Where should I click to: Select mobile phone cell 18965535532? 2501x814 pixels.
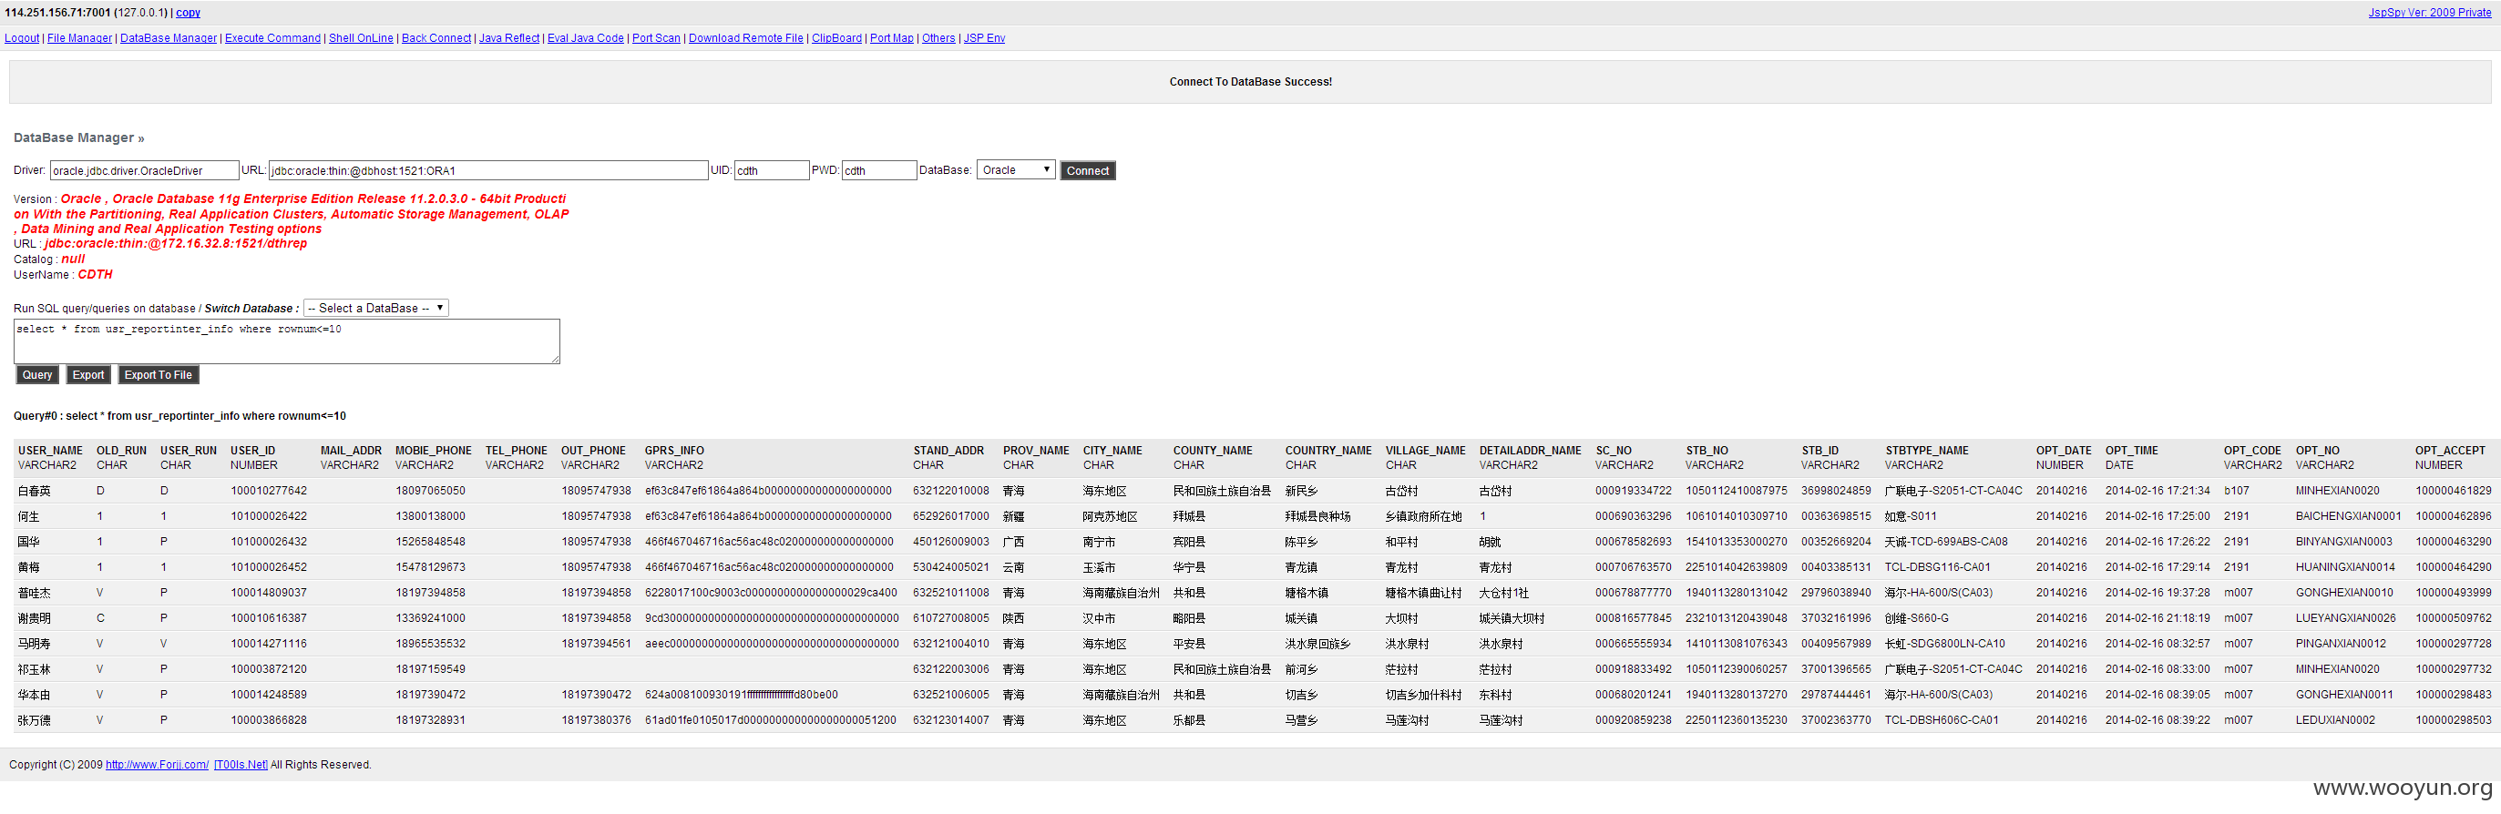[x=430, y=643]
